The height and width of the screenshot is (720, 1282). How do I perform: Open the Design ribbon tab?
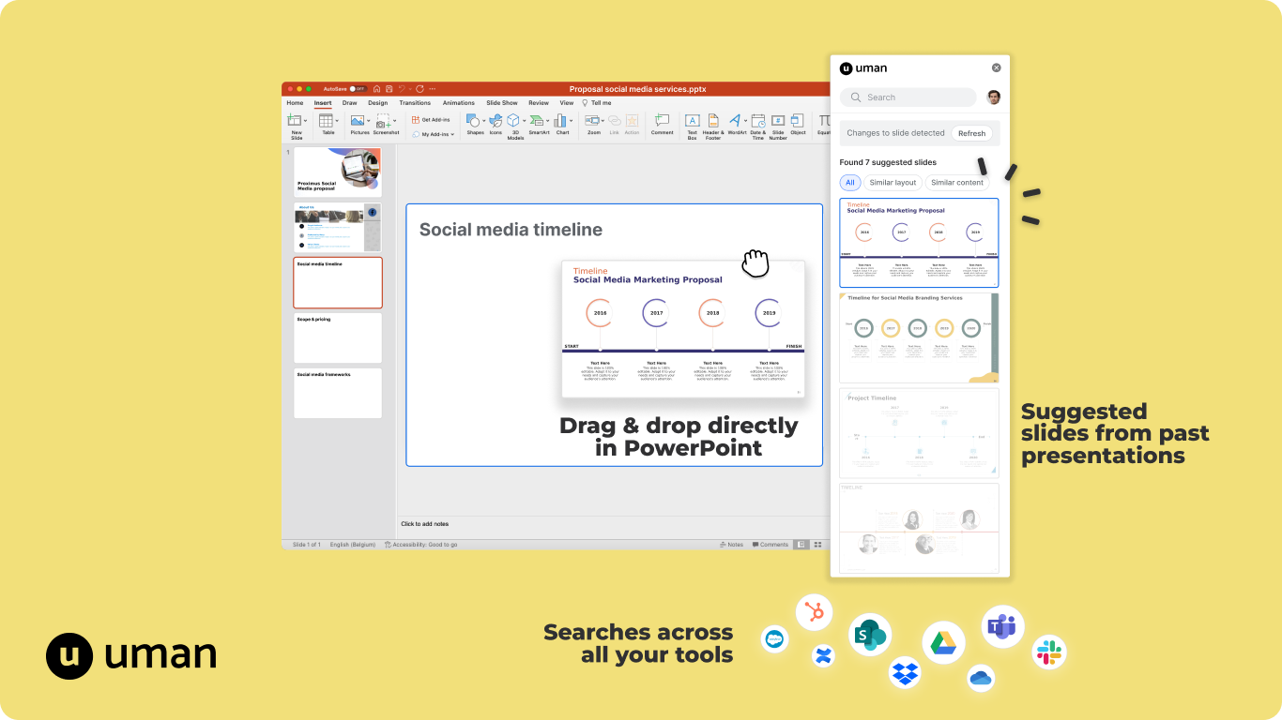pos(378,103)
